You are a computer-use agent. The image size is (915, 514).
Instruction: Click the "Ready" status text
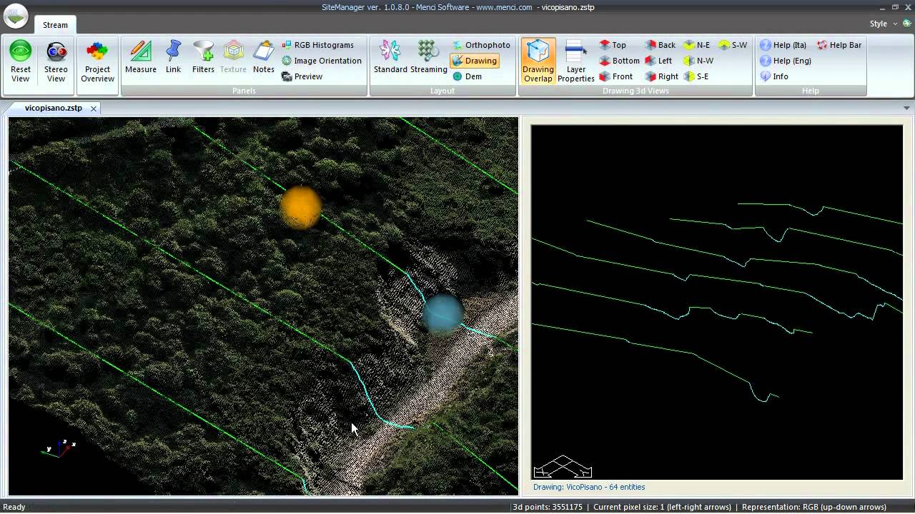tap(14, 507)
